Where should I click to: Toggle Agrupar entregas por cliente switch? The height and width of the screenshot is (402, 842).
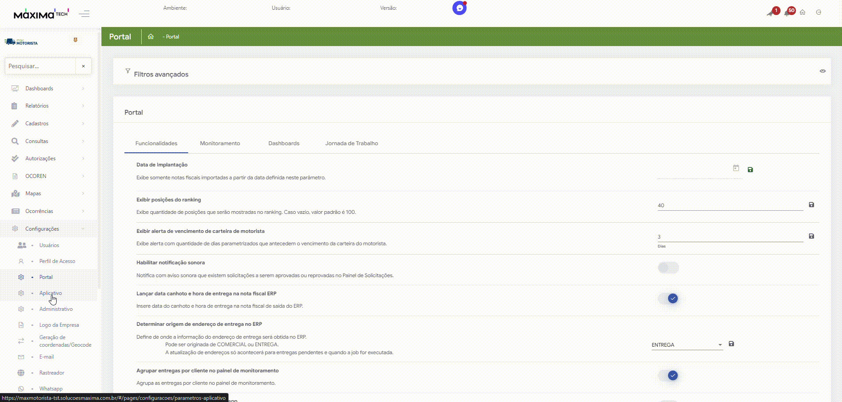[668, 375]
